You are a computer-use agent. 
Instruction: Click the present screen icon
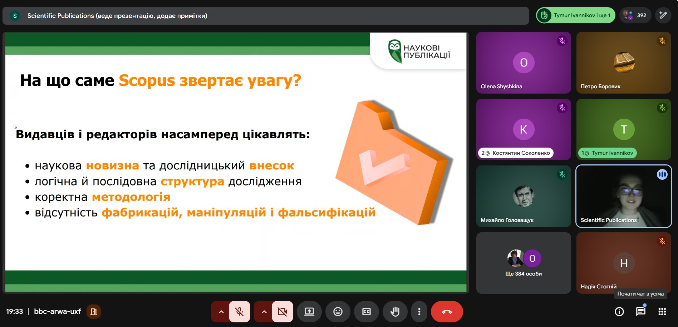pyautogui.click(x=309, y=312)
